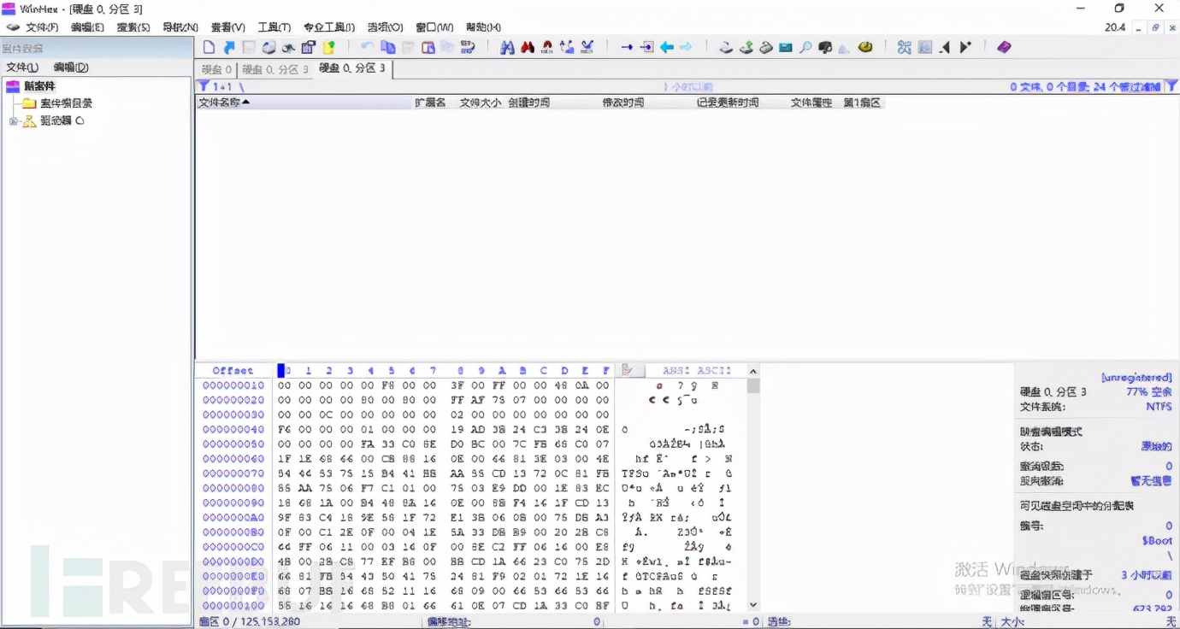Viewport: 1180px width, 629px height.
Task: Click the hex view scrollbar down arrow
Action: point(752,605)
